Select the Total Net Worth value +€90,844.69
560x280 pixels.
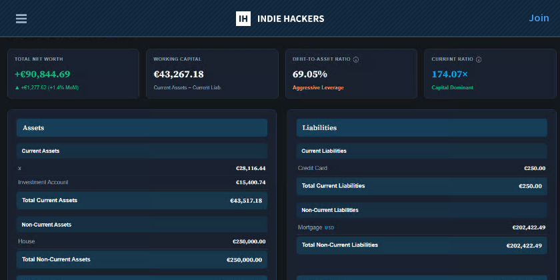coord(43,74)
